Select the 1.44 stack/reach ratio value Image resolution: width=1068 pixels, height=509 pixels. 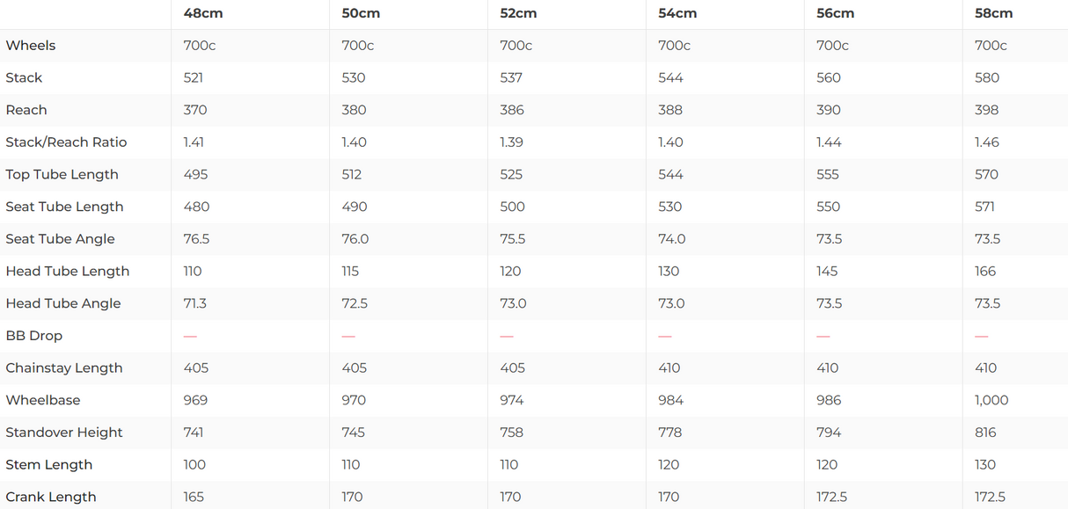click(x=828, y=142)
